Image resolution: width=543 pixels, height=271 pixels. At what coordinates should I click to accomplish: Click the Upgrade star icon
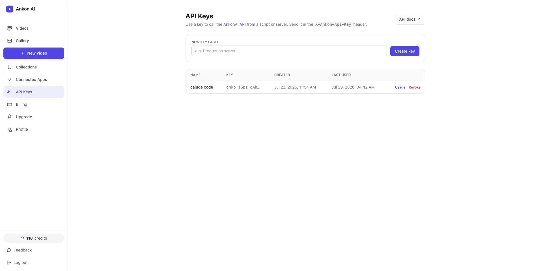pyautogui.click(x=10, y=117)
